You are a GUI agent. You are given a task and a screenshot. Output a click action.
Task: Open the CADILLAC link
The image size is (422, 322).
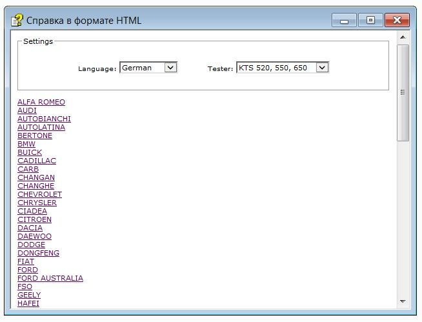(37, 161)
